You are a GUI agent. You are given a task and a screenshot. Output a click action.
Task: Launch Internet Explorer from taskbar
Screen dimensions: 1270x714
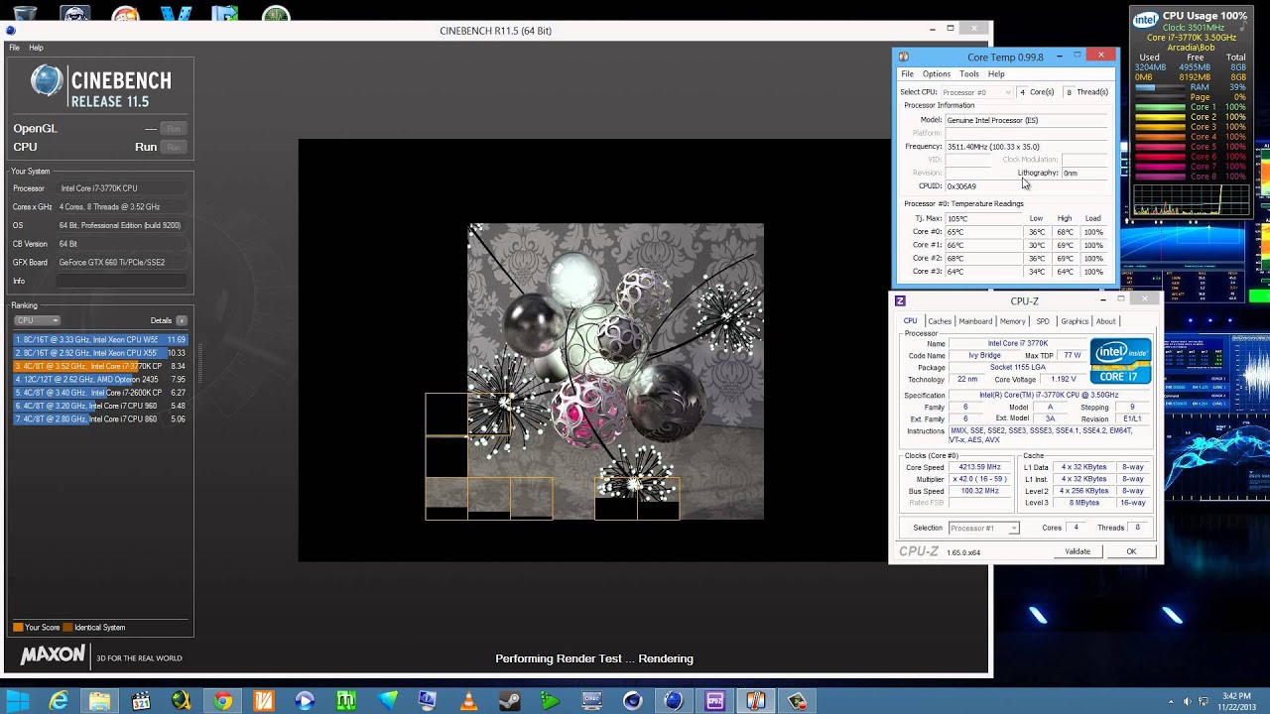(x=59, y=701)
